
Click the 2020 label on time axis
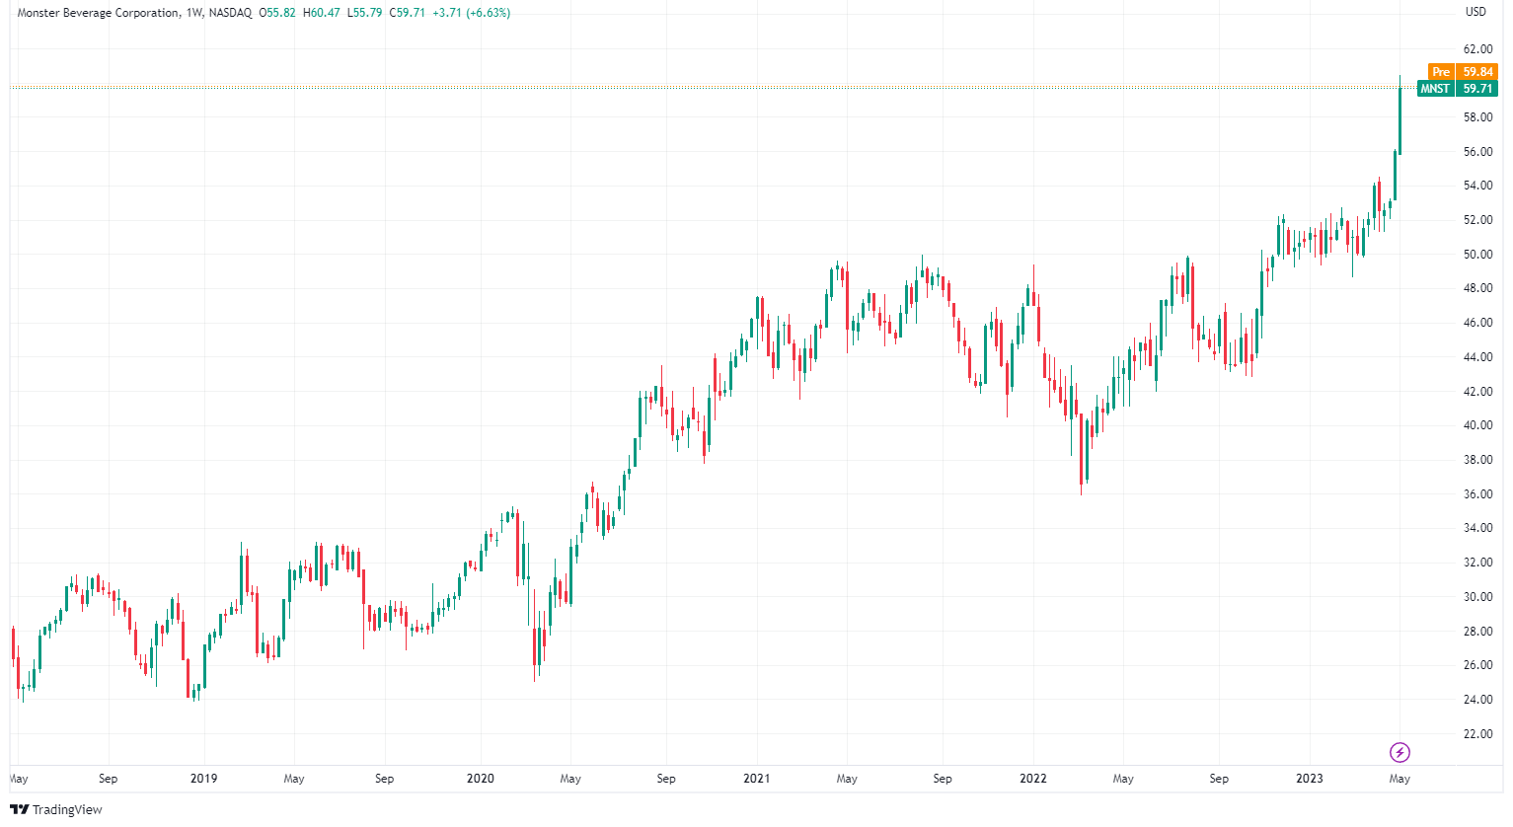coord(480,779)
